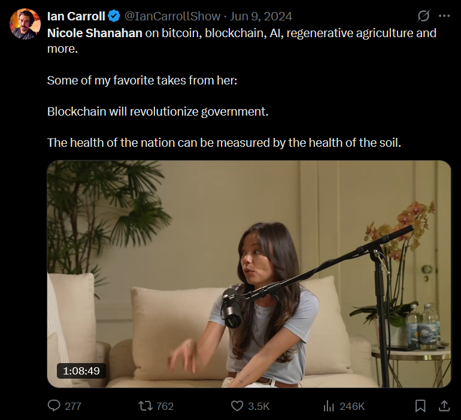This screenshot has height=420, width=461.
Task: Click the Ian Carroll display name
Action: pos(75,16)
